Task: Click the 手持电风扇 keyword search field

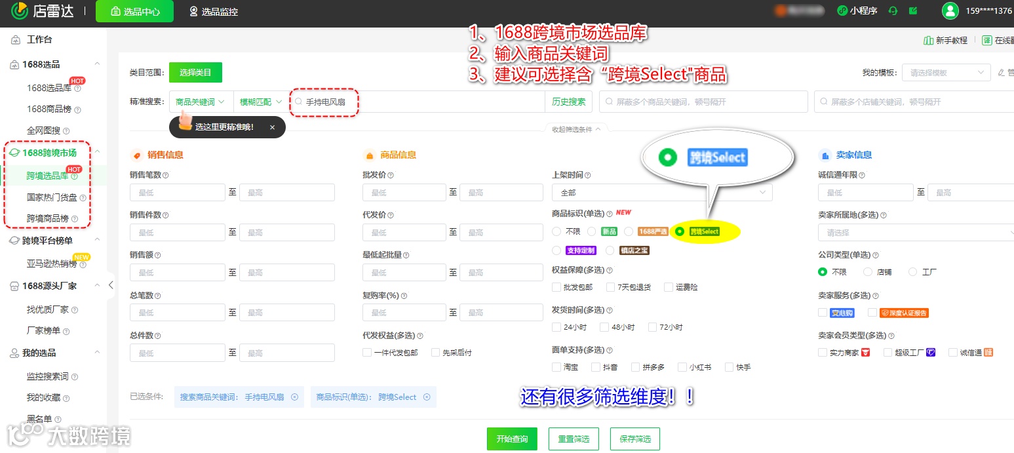Action: 417,102
